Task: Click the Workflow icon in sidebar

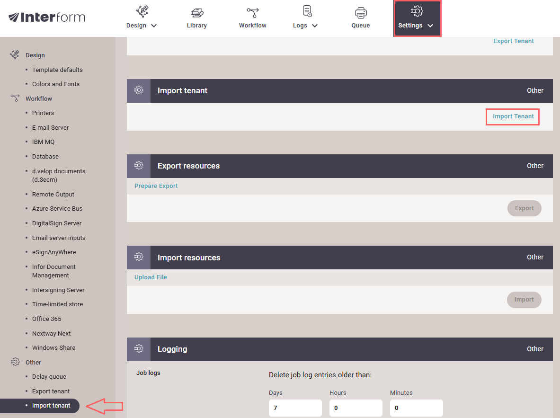Action: point(15,98)
